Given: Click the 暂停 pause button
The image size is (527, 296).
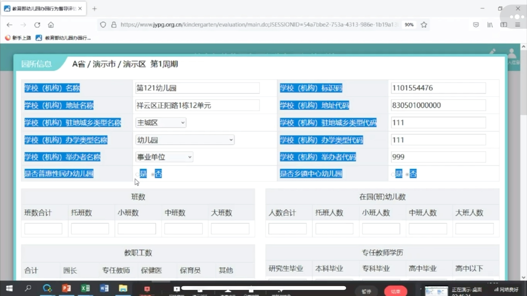Looking at the screenshot, I should pos(366,291).
